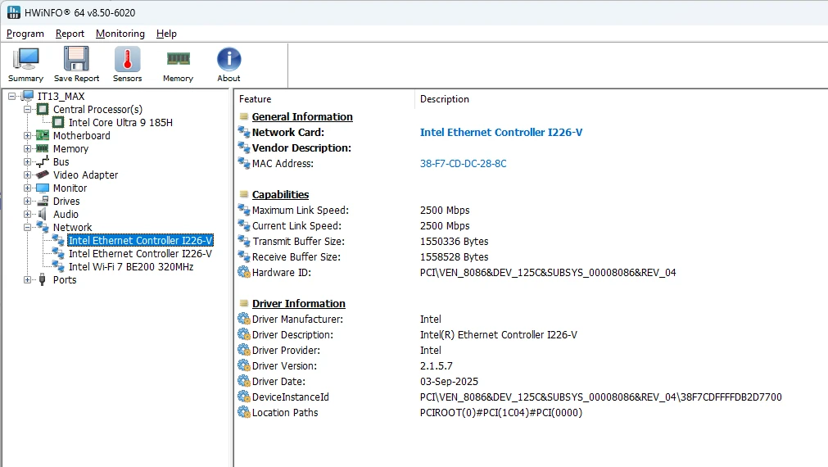This screenshot has height=467, width=828.
Task: Select the Video Adapter tree label
Action: tap(85, 175)
